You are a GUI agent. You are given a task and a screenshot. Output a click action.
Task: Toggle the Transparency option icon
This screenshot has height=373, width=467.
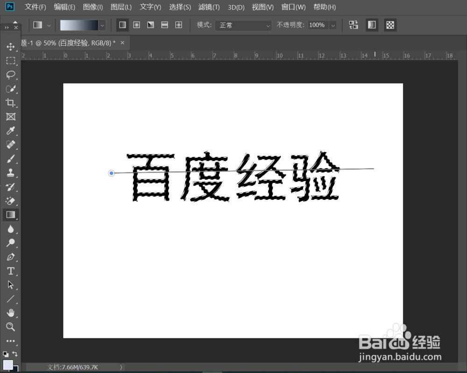[x=390, y=25]
